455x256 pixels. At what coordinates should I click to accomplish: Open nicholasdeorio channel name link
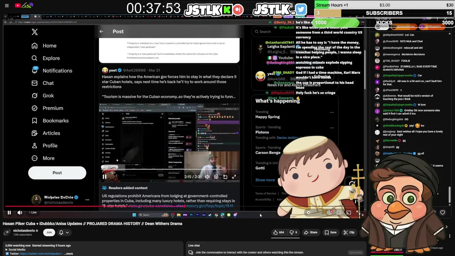pyautogui.click(x=24, y=230)
